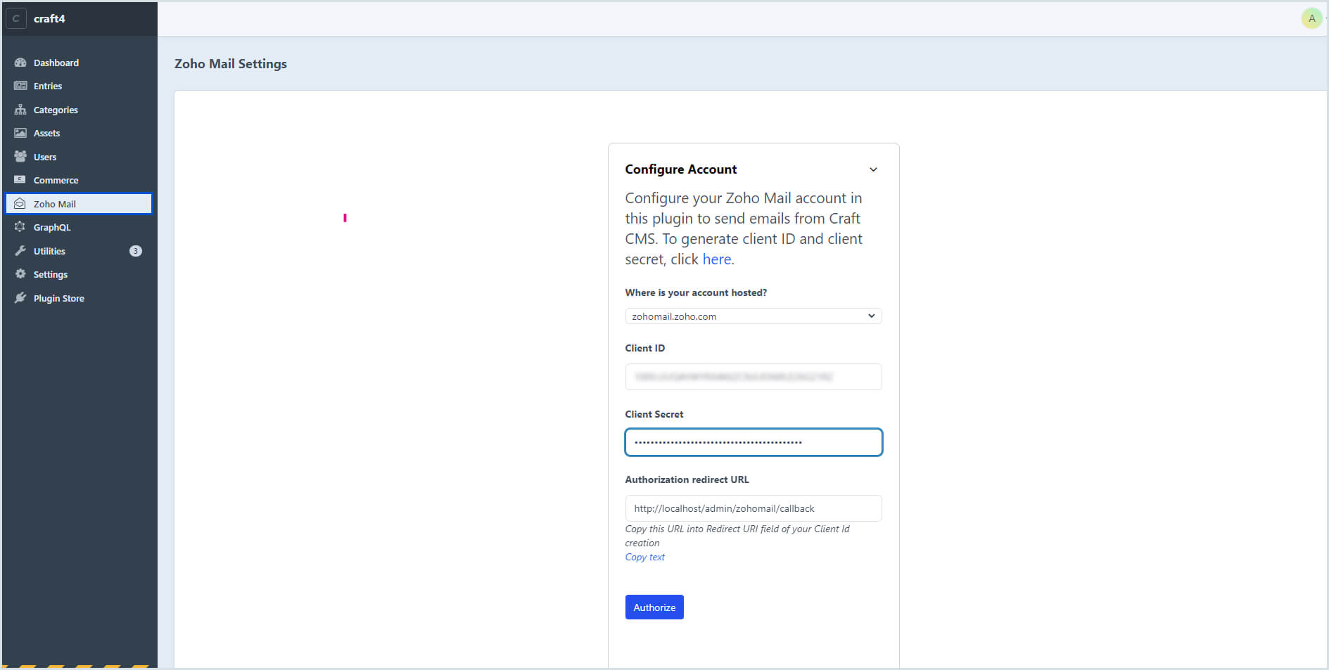Follow the 'here' link for client ID
This screenshot has height=670, width=1329.
716,259
